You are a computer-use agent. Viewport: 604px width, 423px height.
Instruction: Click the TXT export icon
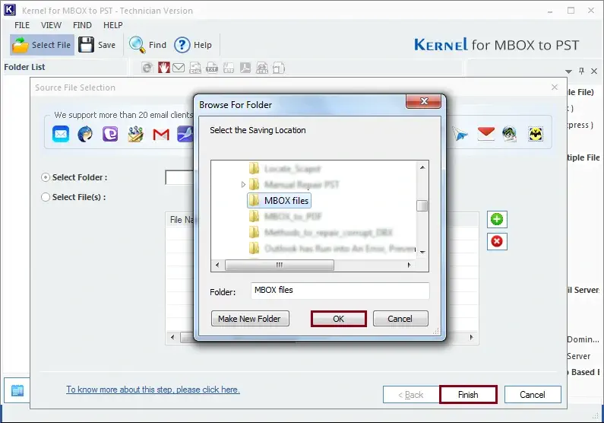tap(212, 68)
